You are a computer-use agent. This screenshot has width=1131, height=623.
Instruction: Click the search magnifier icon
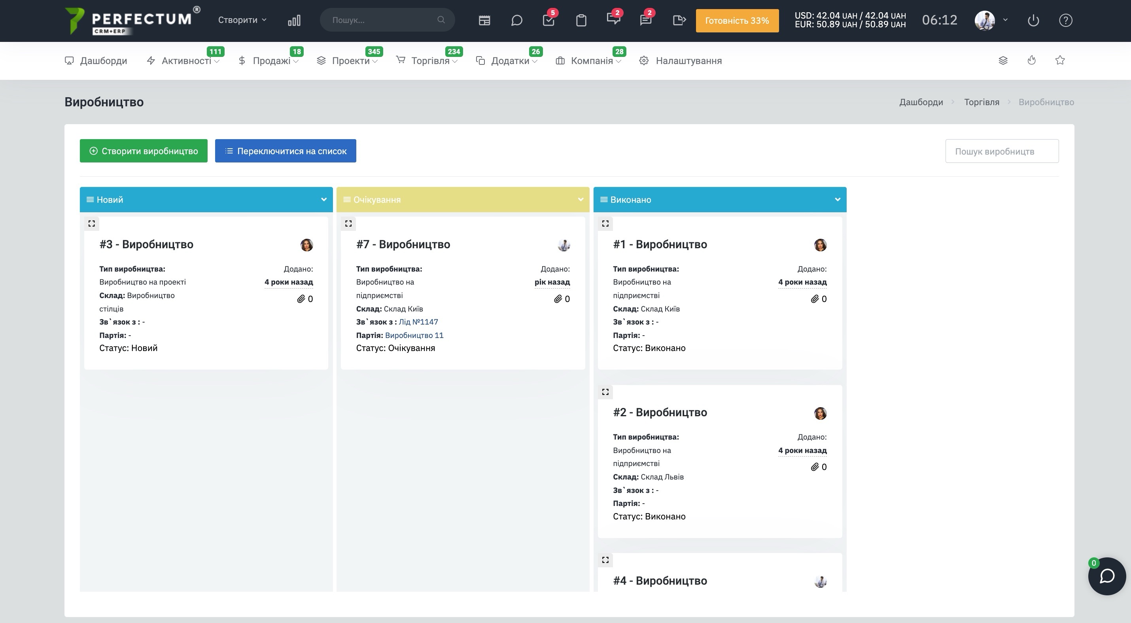point(441,20)
